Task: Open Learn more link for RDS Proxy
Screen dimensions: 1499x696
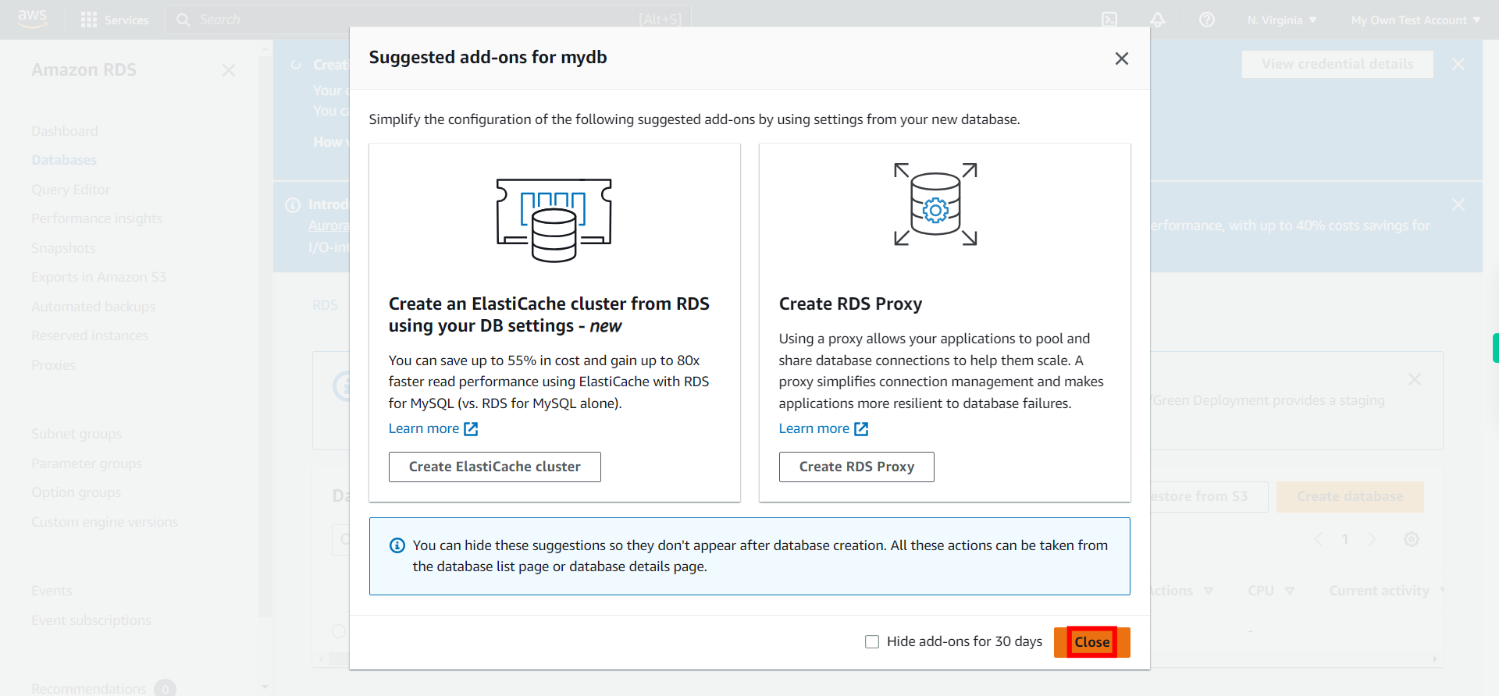Action: [x=824, y=428]
